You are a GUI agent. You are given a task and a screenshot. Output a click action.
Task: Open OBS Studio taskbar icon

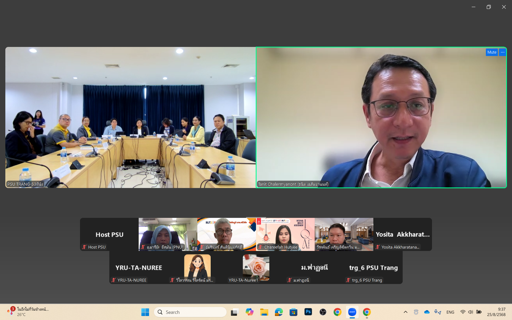[323, 312]
